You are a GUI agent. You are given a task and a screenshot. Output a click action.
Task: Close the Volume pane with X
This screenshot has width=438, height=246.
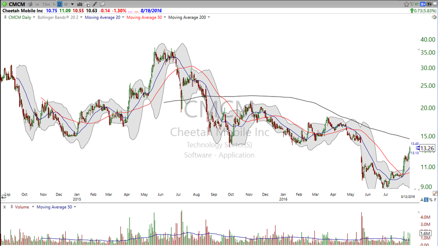(5, 207)
